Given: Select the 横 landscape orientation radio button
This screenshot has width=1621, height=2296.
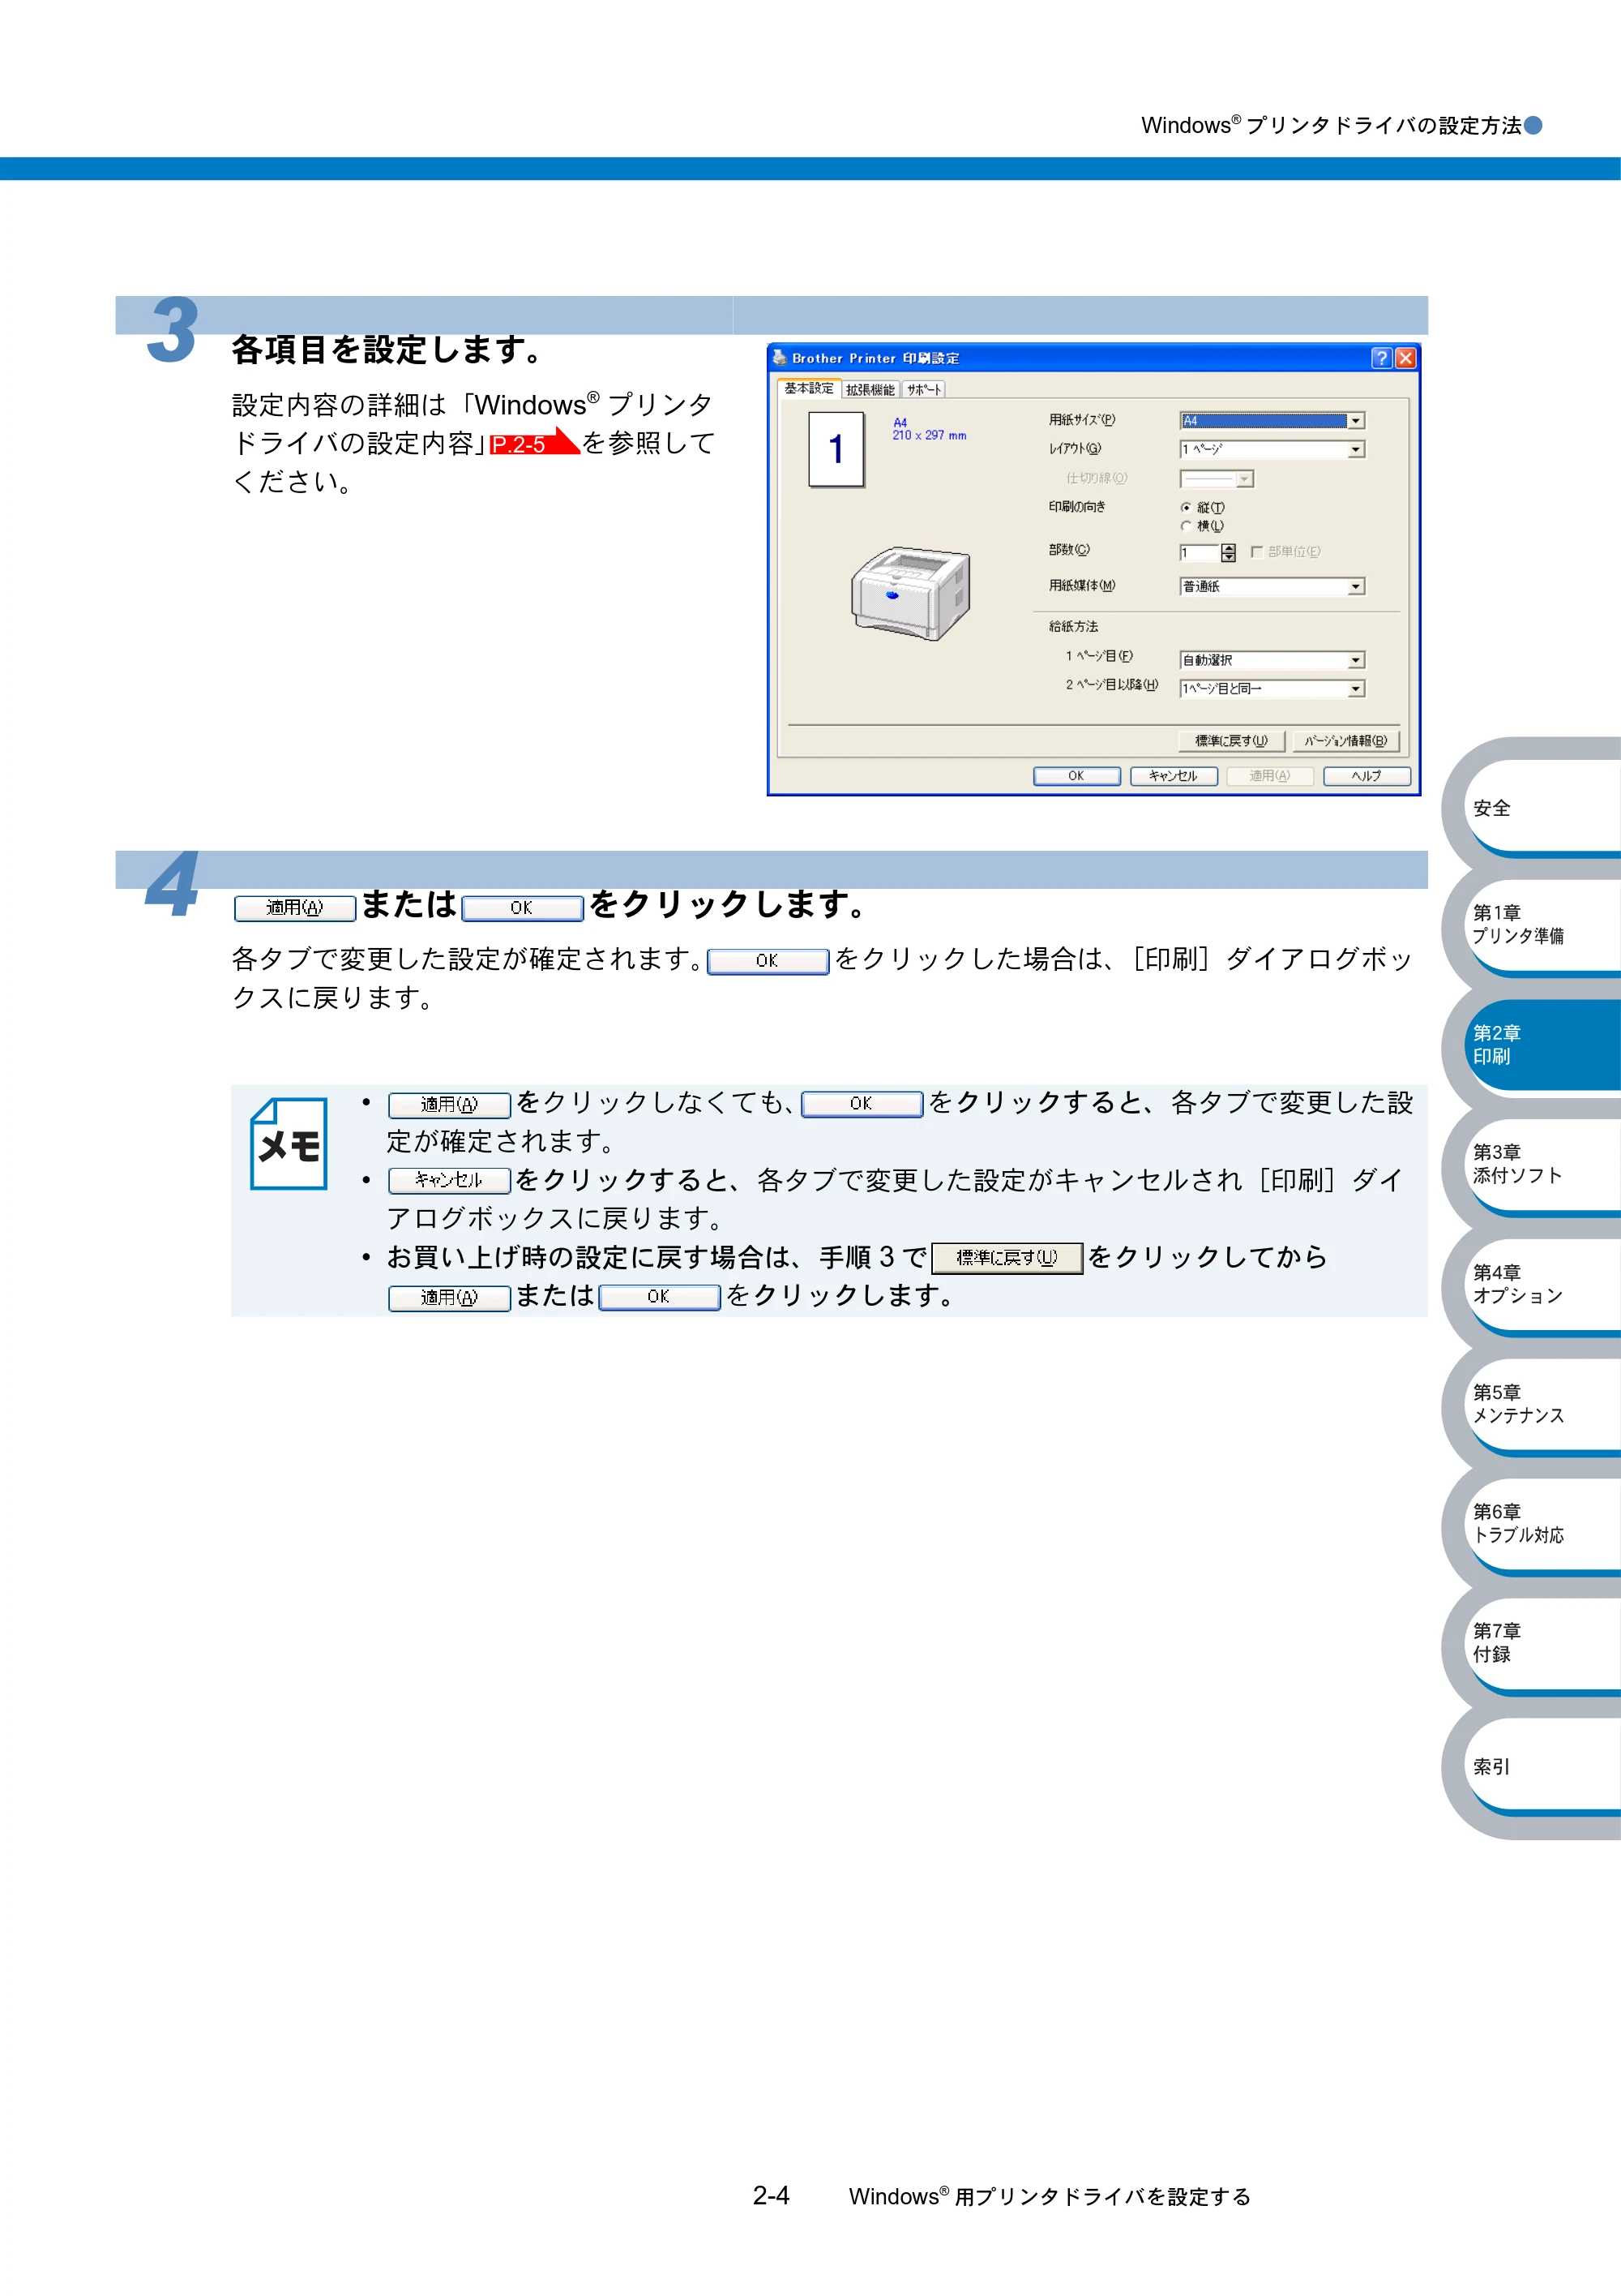Looking at the screenshot, I should pyautogui.click(x=1187, y=526).
